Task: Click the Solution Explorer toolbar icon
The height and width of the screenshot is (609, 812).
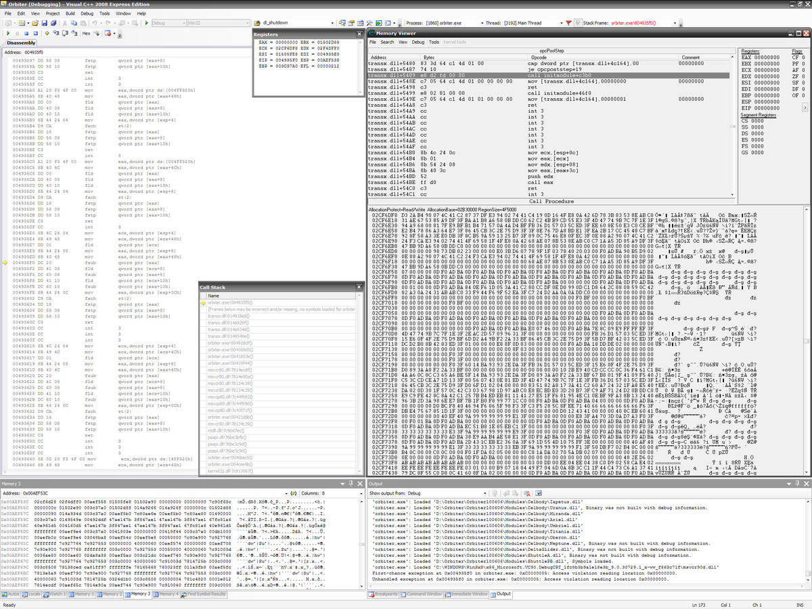Action: click(342, 23)
